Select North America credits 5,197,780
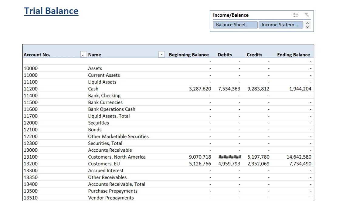The height and width of the screenshot is (208, 346). tap(258, 157)
